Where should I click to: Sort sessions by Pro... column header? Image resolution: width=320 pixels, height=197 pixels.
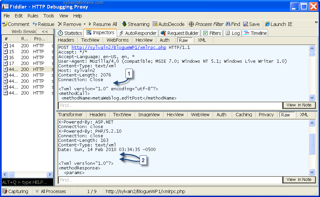[x=39, y=39]
